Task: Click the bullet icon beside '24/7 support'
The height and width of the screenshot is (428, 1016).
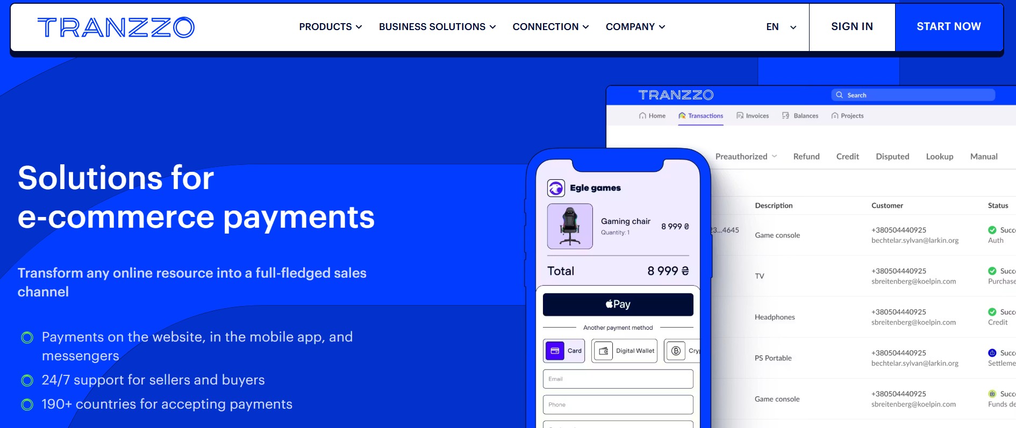Action: coord(27,381)
